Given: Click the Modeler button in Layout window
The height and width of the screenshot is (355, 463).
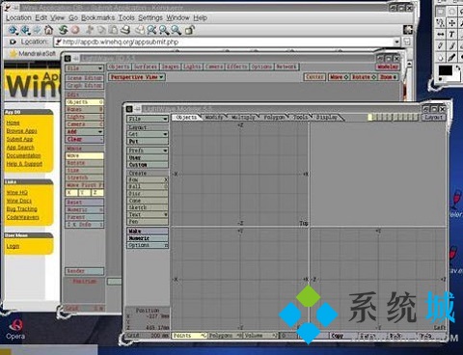Looking at the screenshot, I should click(x=388, y=67).
